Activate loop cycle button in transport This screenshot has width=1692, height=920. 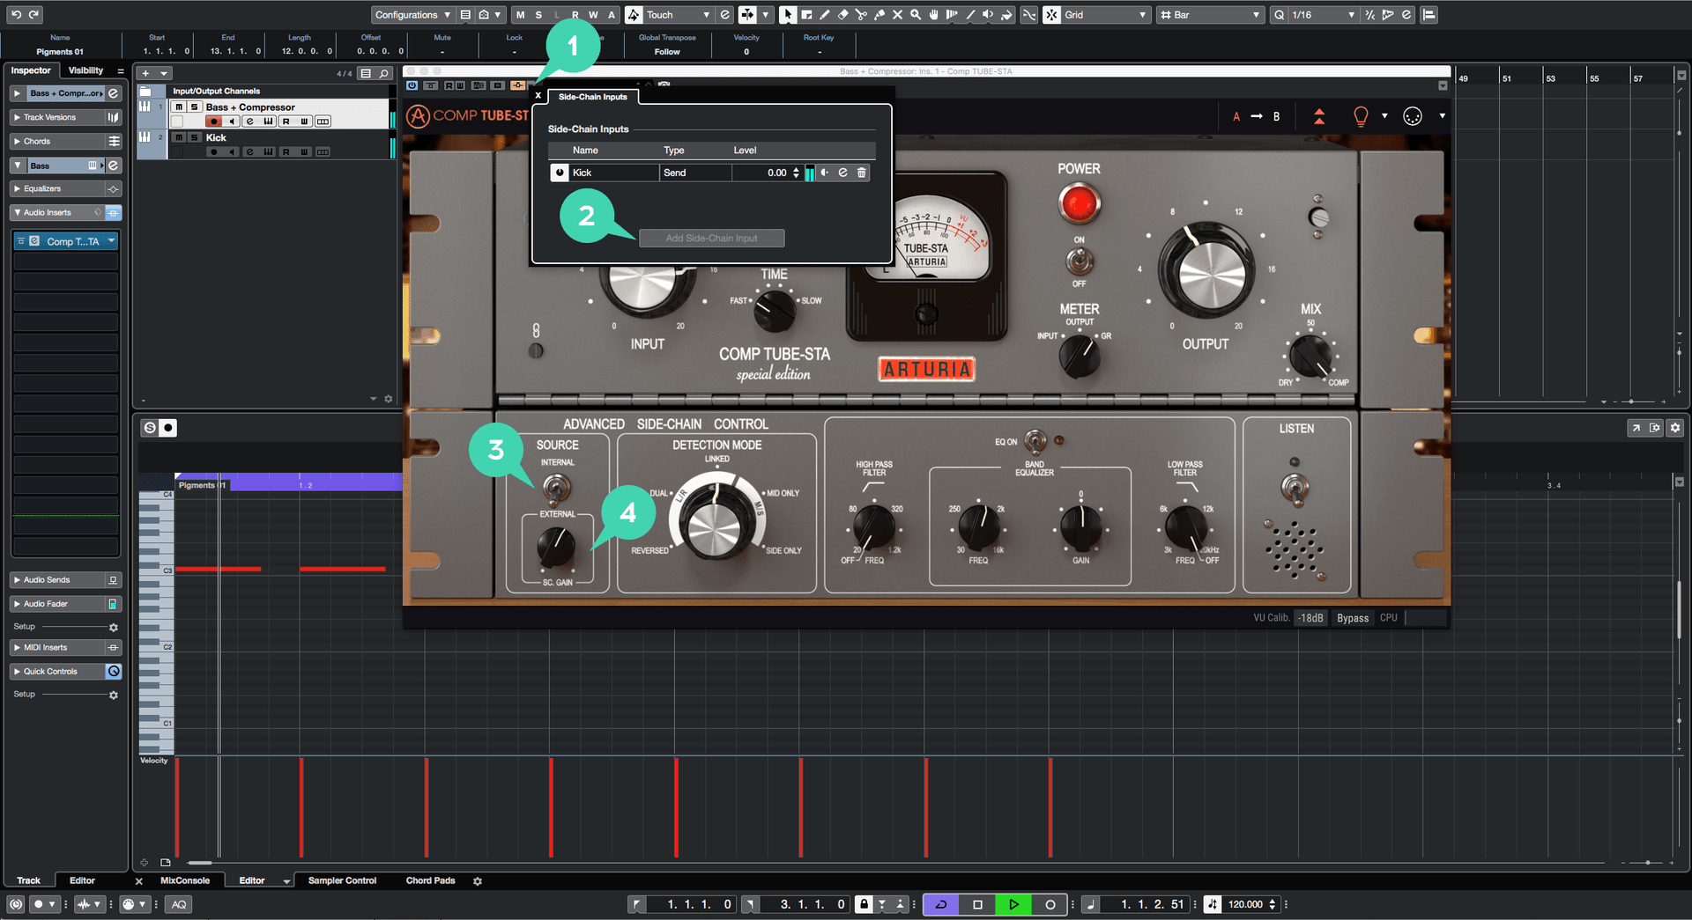point(941,904)
